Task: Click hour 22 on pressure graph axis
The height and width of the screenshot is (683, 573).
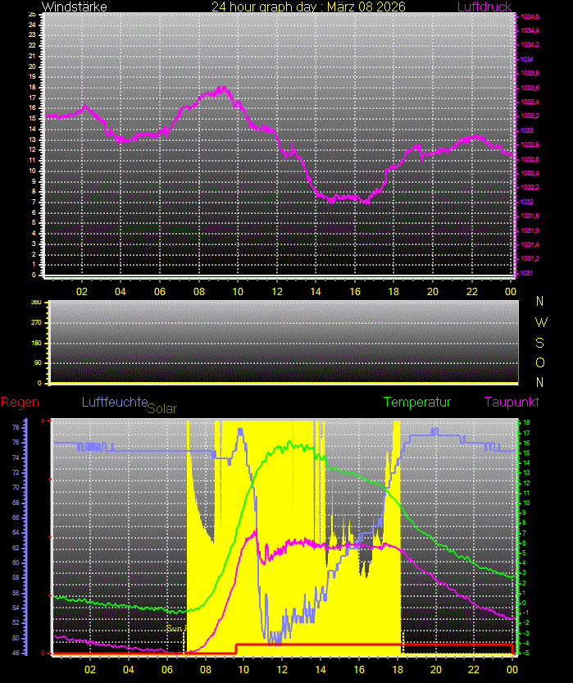Action: (473, 291)
